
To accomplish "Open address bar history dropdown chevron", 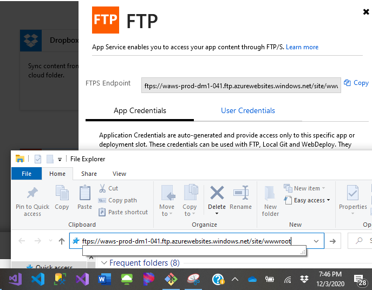I will pyautogui.click(x=316, y=241).
